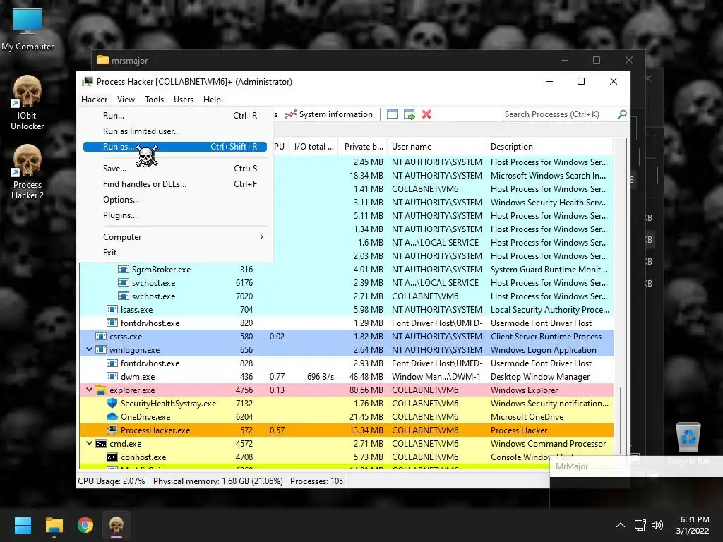The width and height of the screenshot is (723, 542).
Task: Click the CPU Usage status bar entry
Action: click(112, 481)
